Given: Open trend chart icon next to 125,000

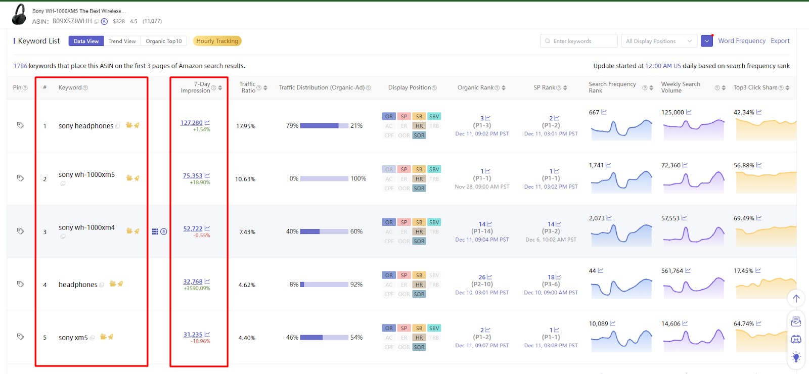Looking at the screenshot, I should [689, 112].
